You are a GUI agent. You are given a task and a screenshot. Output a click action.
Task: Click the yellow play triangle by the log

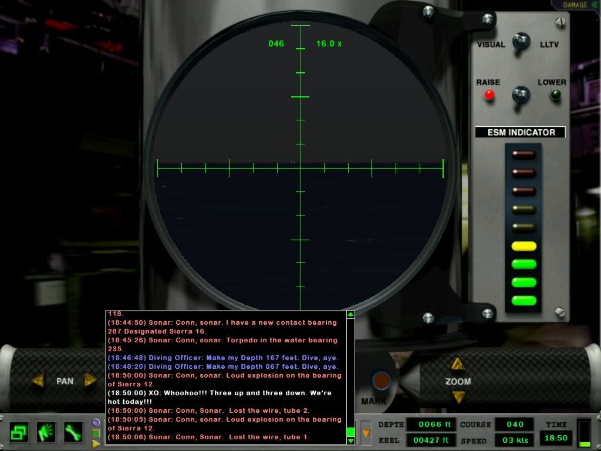click(96, 444)
